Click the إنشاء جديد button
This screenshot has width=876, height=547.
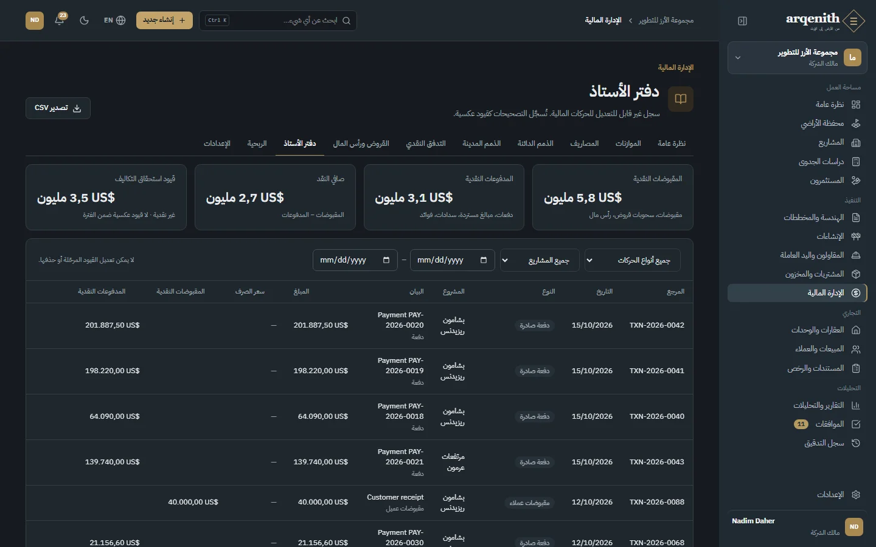(164, 20)
